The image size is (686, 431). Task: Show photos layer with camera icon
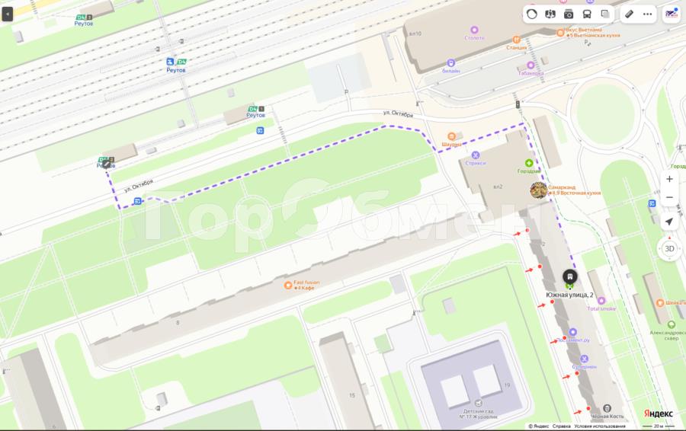569,14
